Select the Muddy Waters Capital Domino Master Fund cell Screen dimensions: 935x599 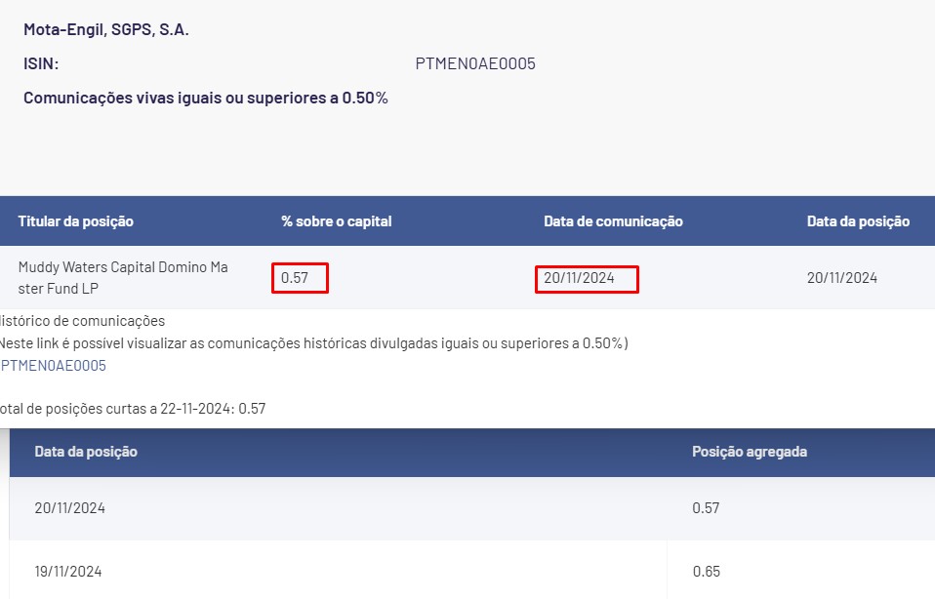click(123, 277)
